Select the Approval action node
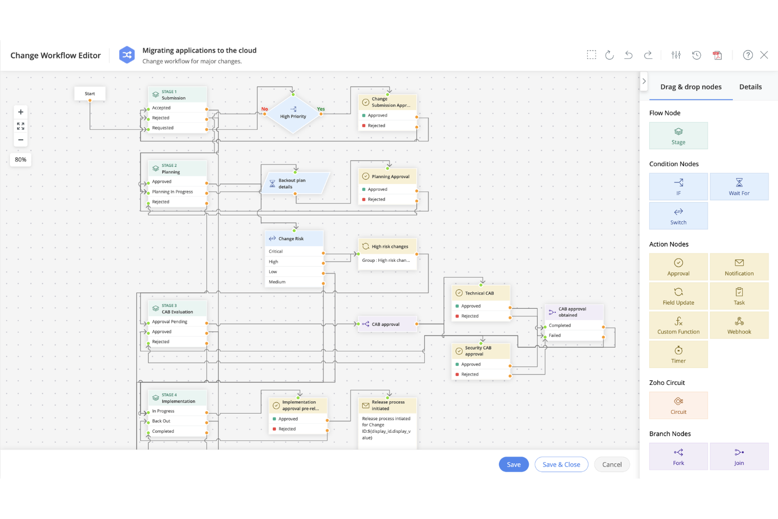778x519 pixels. tap(678, 267)
